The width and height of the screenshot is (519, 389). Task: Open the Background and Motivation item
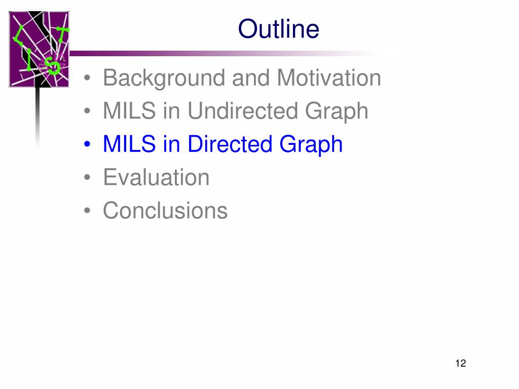point(242,79)
